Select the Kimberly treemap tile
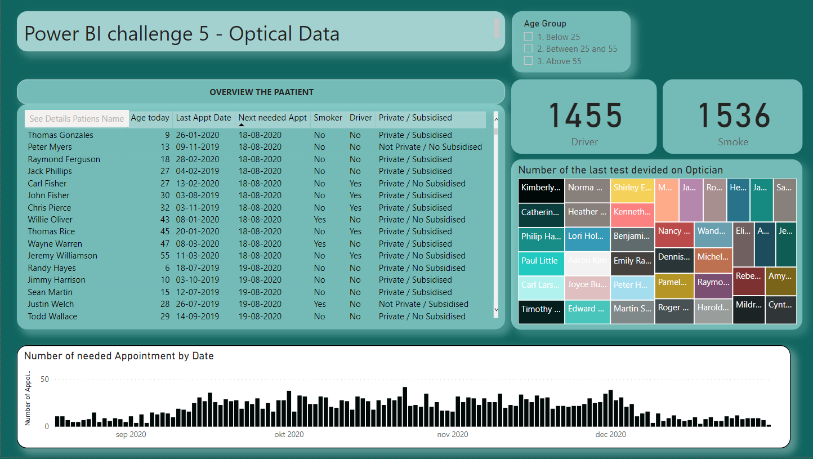Viewport: 813px width, 459px height. (541, 191)
